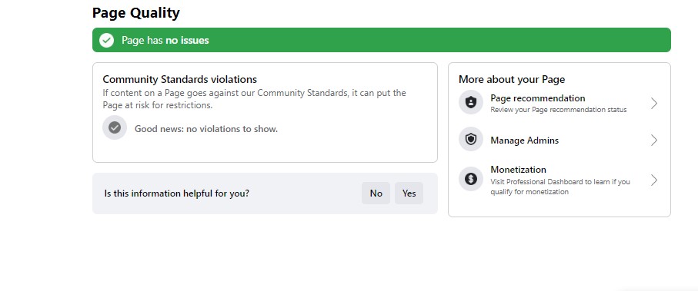The height and width of the screenshot is (291, 698).
Task: Click the Manage Admins shield icon
Action: tap(470, 140)
